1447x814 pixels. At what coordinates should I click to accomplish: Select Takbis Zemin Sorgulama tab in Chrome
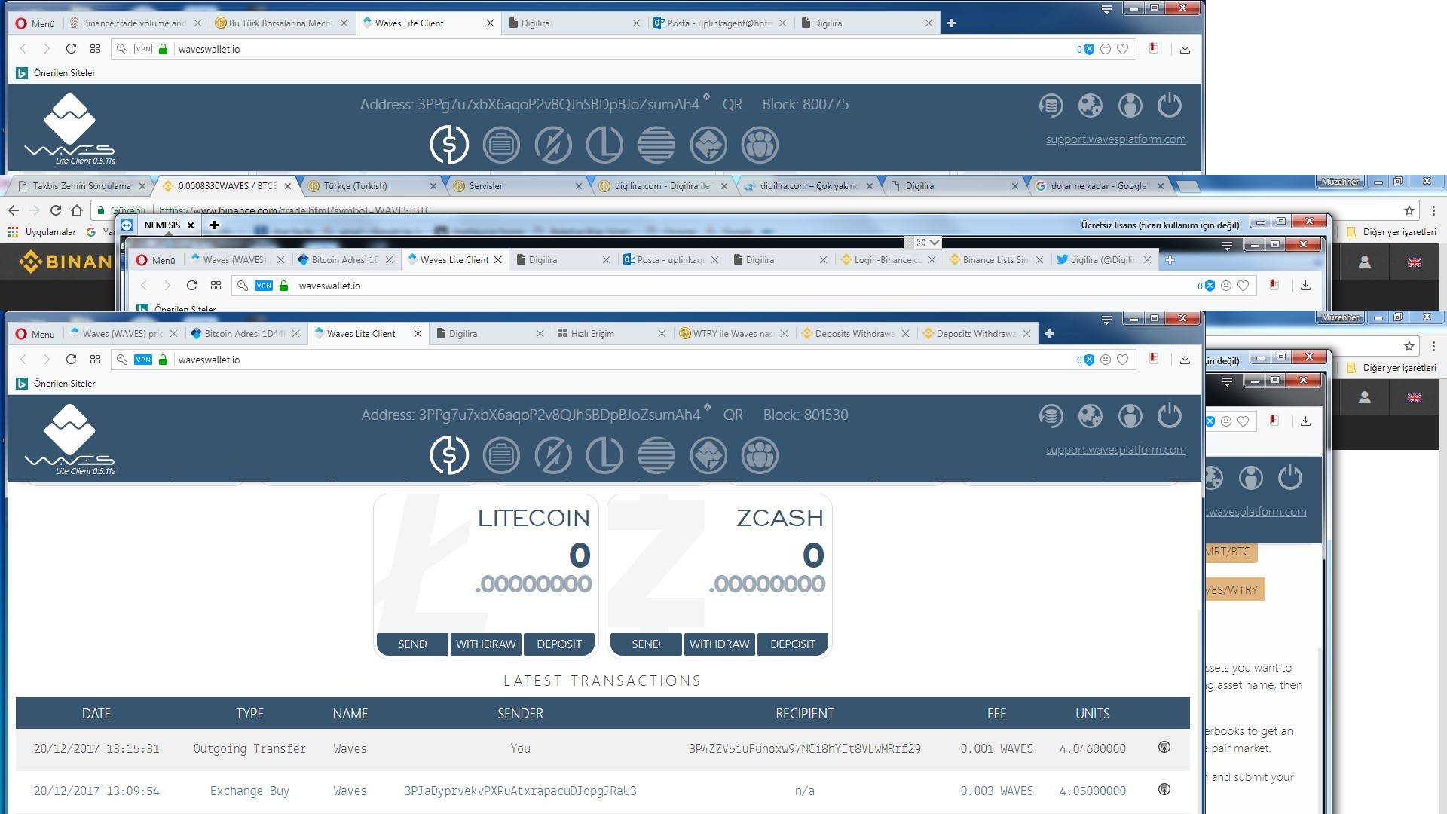(x=81, y=186)
